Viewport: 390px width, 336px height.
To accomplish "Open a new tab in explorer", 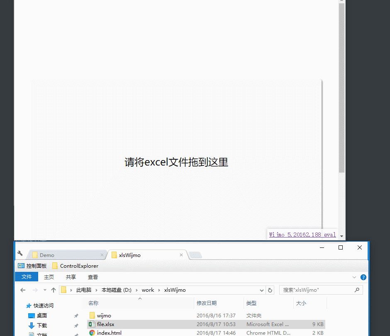I will point(195,255).
